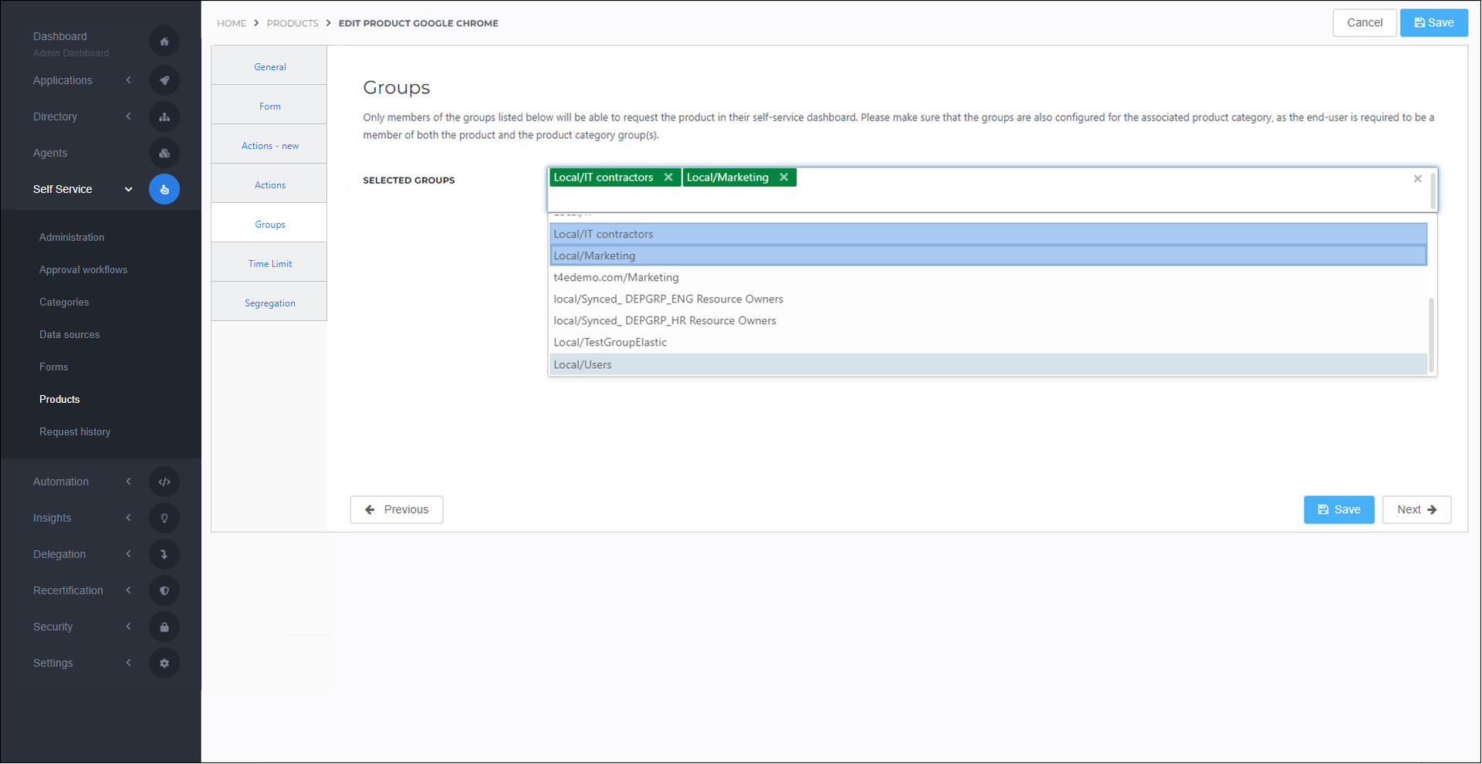
Task: Click the Next button
Action: coord(1416,509)
